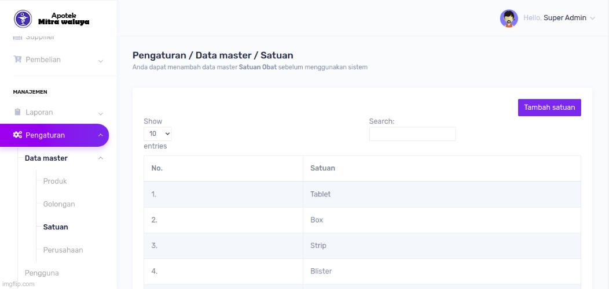609x289 pixels.
Task: Collapse the Pengaturan menu chevron
Action: (x=100, y=135)
